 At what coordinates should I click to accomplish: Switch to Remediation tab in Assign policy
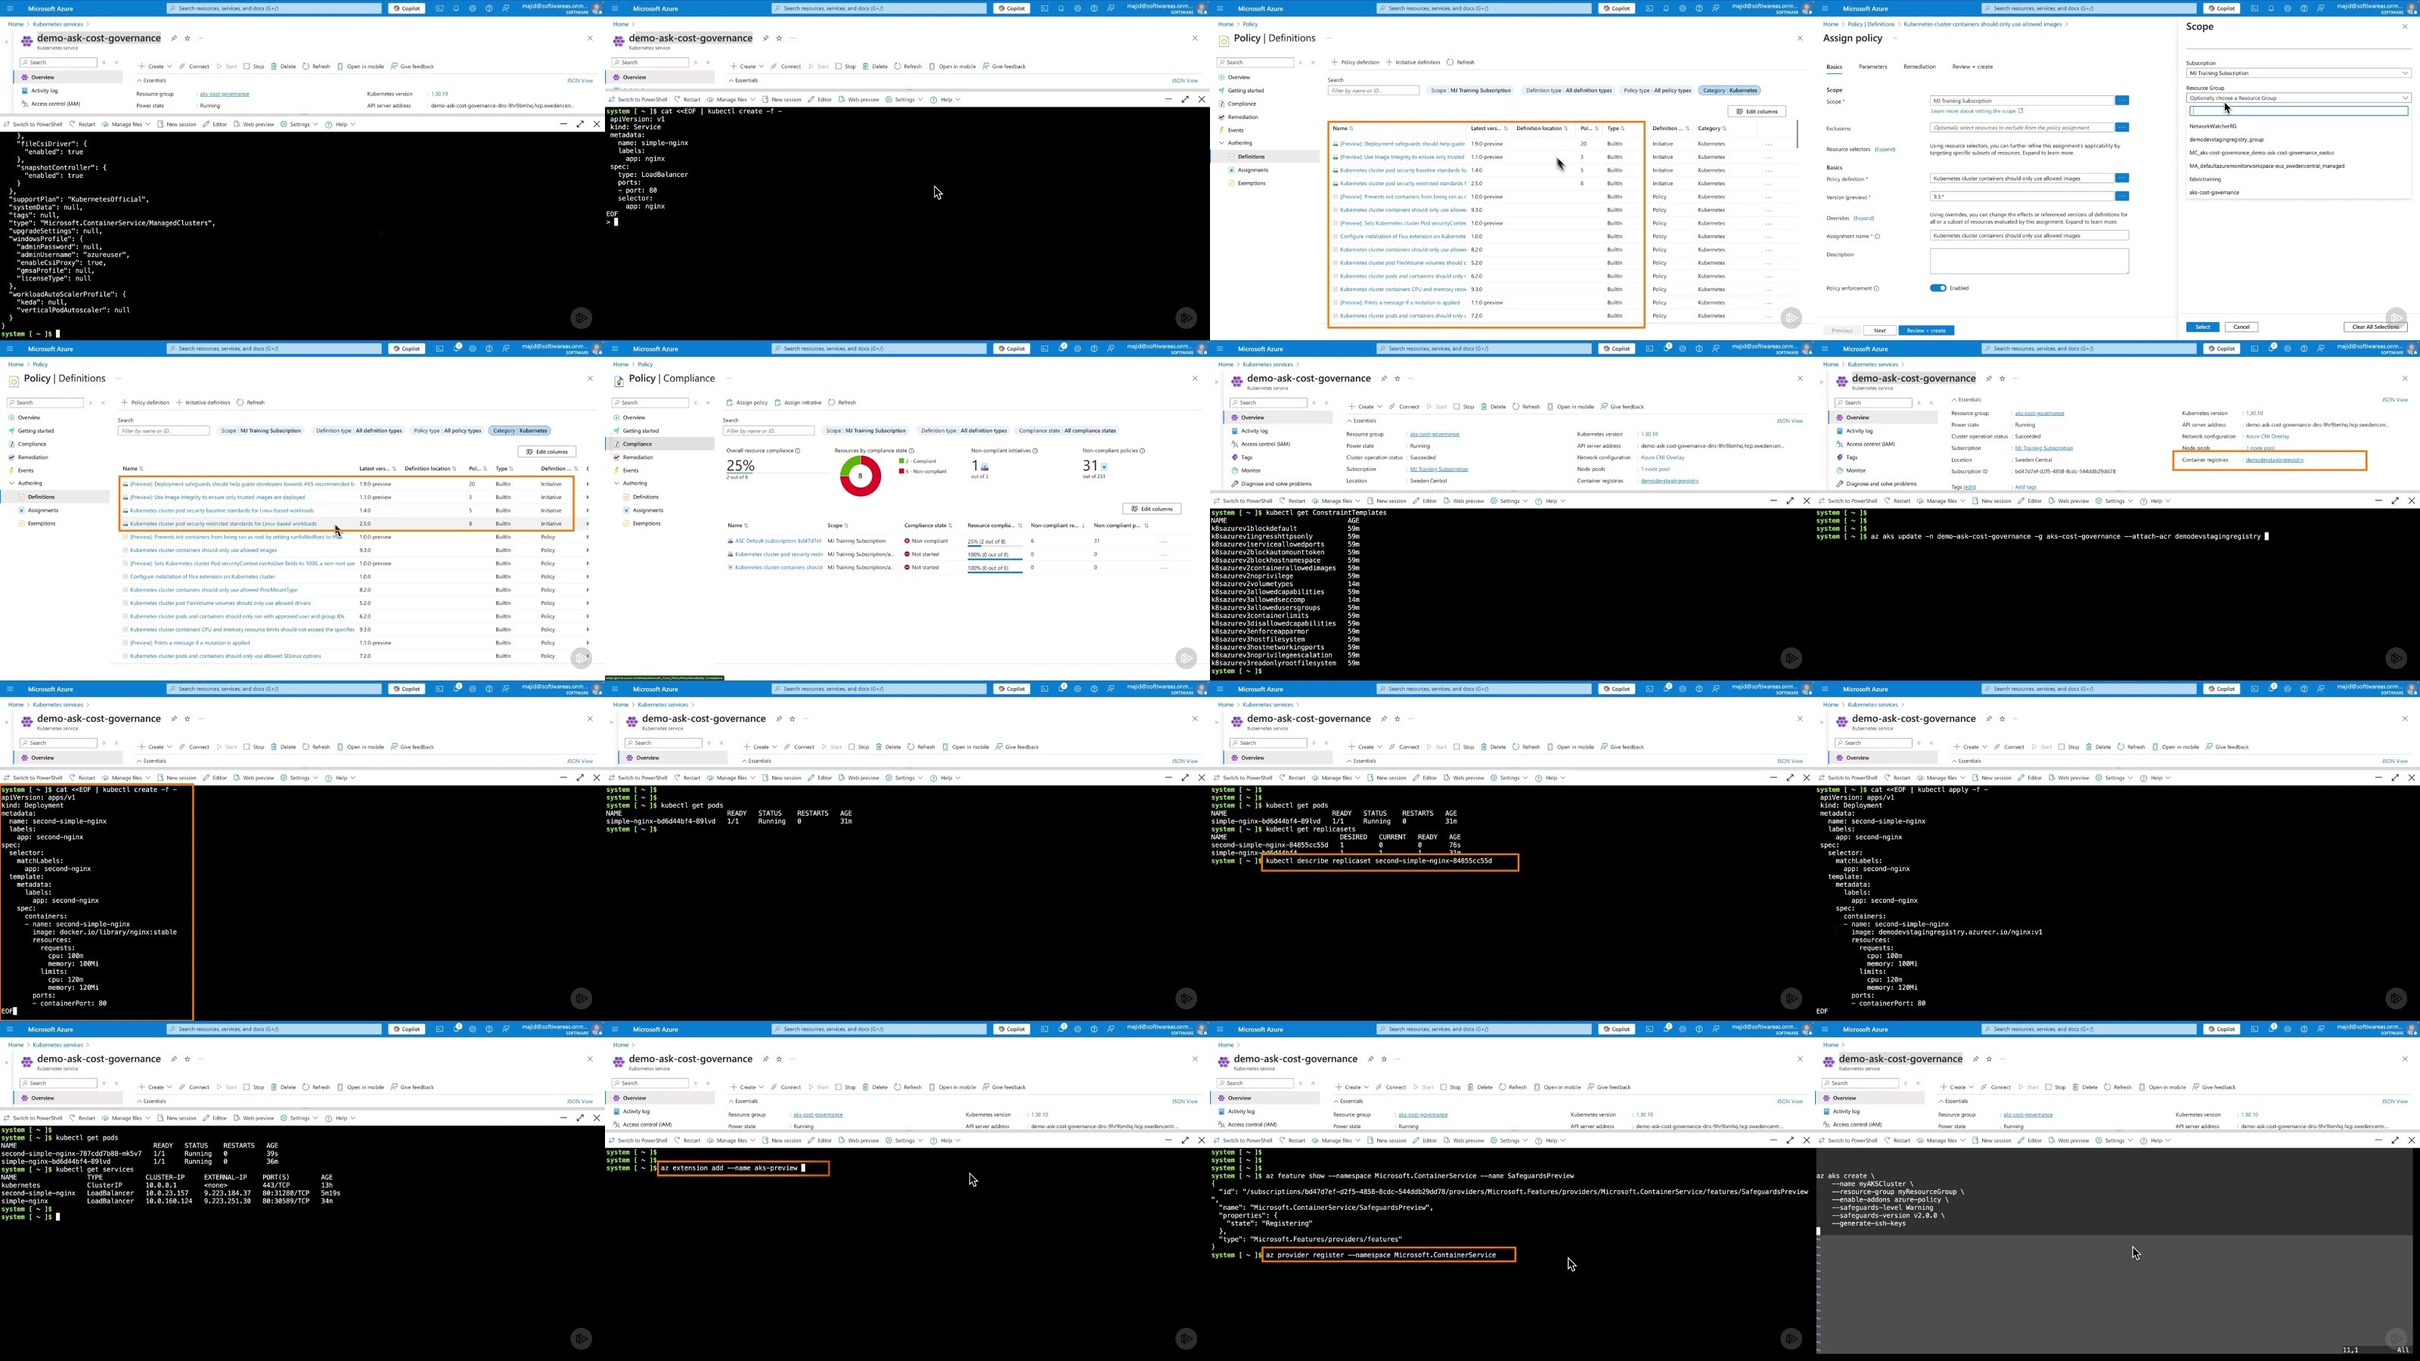click(1919, 67)
